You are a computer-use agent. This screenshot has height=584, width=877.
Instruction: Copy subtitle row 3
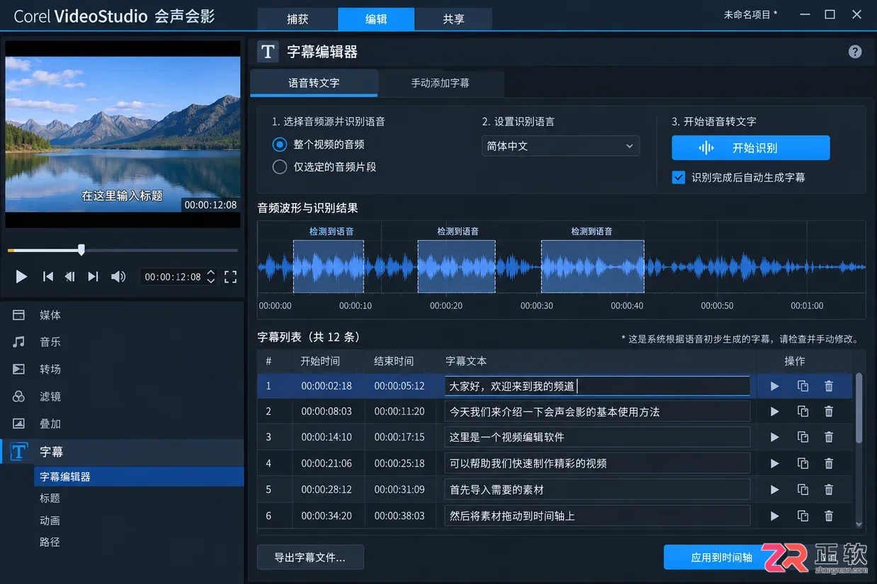pos(803,437)
